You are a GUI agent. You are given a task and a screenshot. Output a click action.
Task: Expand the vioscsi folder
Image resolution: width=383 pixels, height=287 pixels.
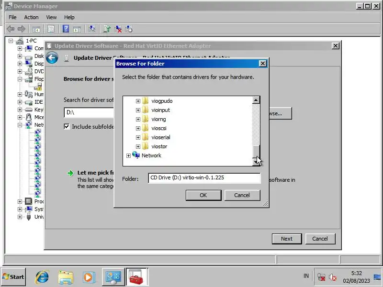138,128
